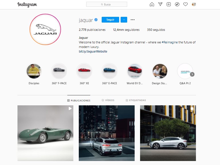Follow the #Reimagine hashtag link
The image size is (220, 165).
coord(170,42)
